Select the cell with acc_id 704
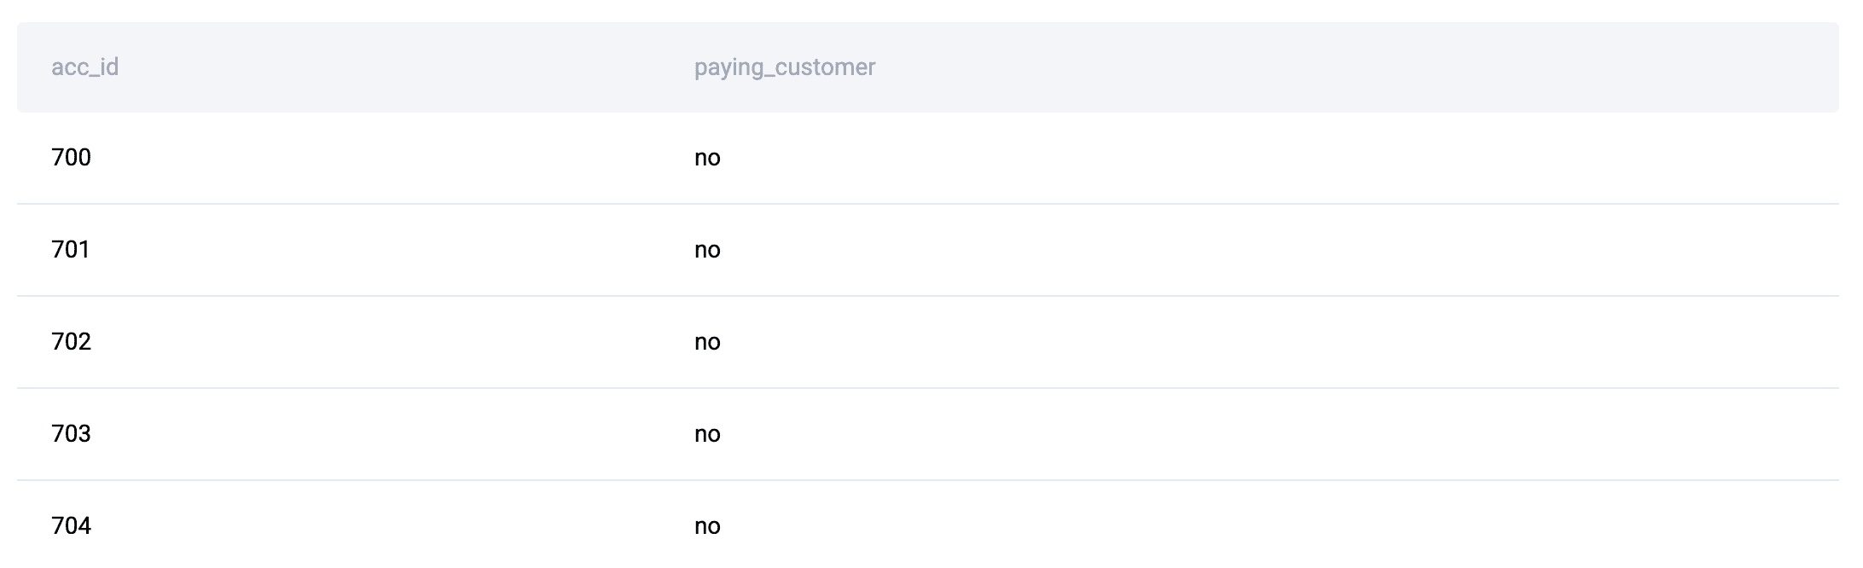The width and height of the screenshot is (1863, 568). point(71,526)
